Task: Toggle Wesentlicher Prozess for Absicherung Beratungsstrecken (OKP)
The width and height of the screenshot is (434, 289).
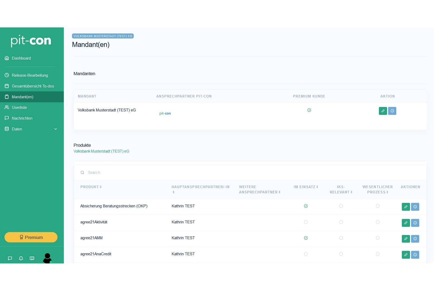Action: click(x=378, y=206)
